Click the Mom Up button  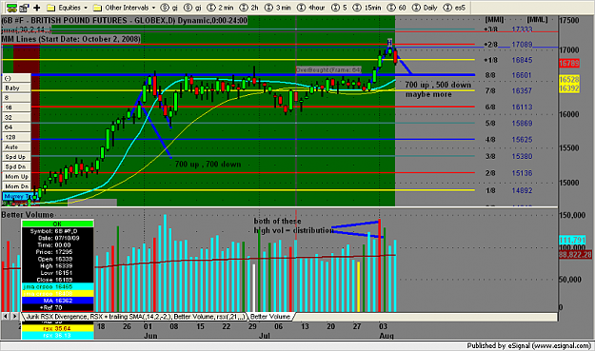click(x=16, y=177)
